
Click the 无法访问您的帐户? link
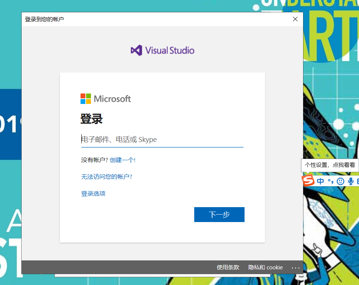(107, 177)
